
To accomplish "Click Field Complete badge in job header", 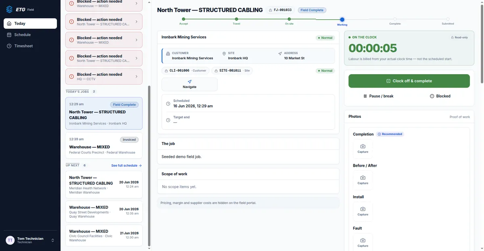I will click(312, 10).
